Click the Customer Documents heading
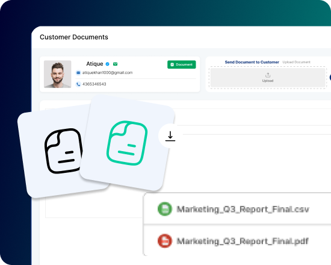 point(74,37)
